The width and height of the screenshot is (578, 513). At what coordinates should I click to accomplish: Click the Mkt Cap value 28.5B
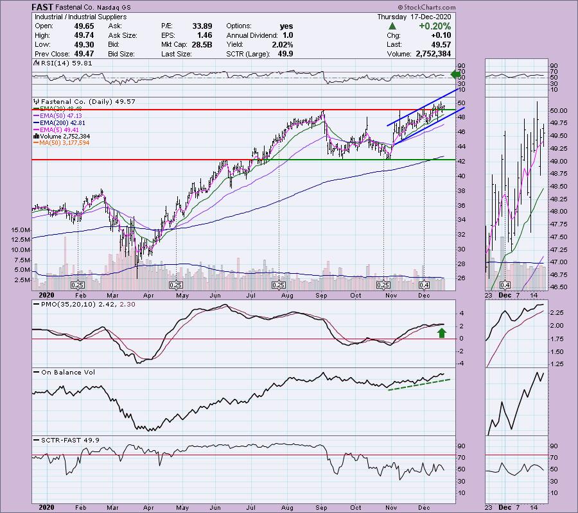click(x=202, y=44)
